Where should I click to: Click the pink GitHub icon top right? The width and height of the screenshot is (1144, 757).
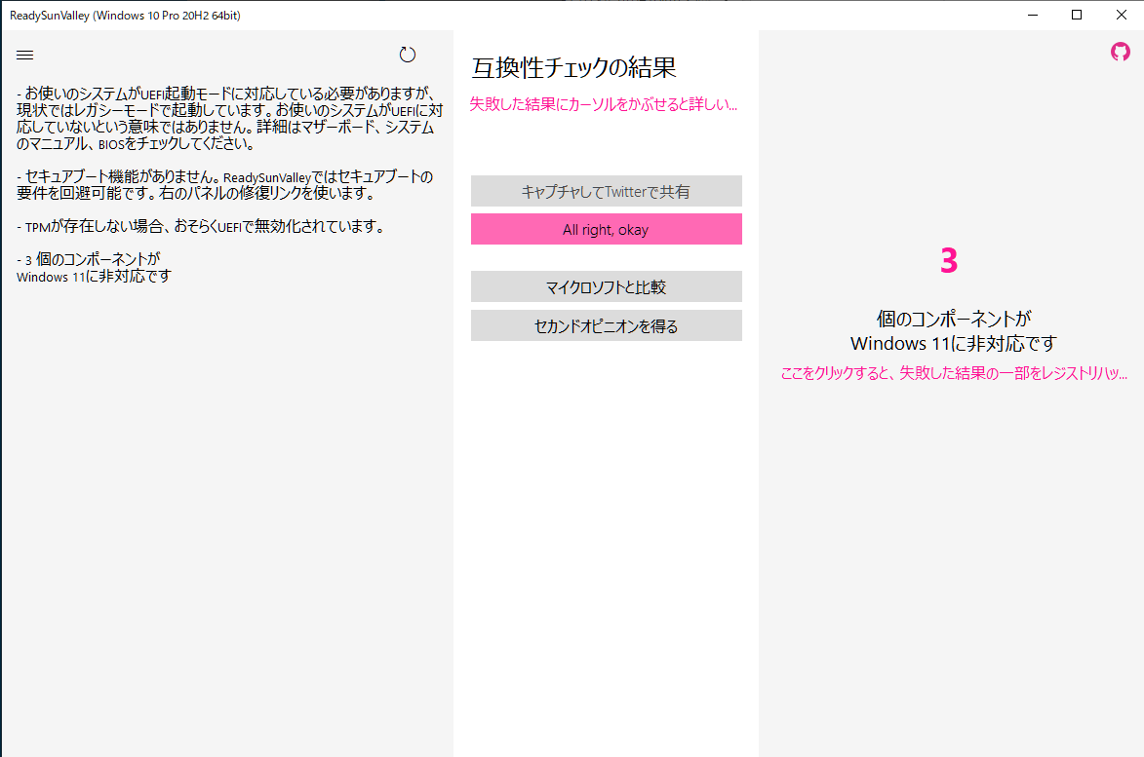tap(1119, 52)
